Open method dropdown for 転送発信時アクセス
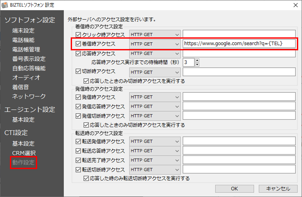Viewport: 302px width, 197px height. tap(155, 141)
